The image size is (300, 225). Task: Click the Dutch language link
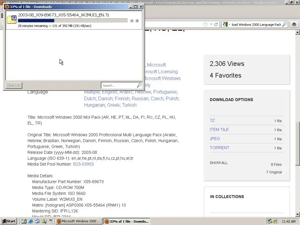click(90, 98)
